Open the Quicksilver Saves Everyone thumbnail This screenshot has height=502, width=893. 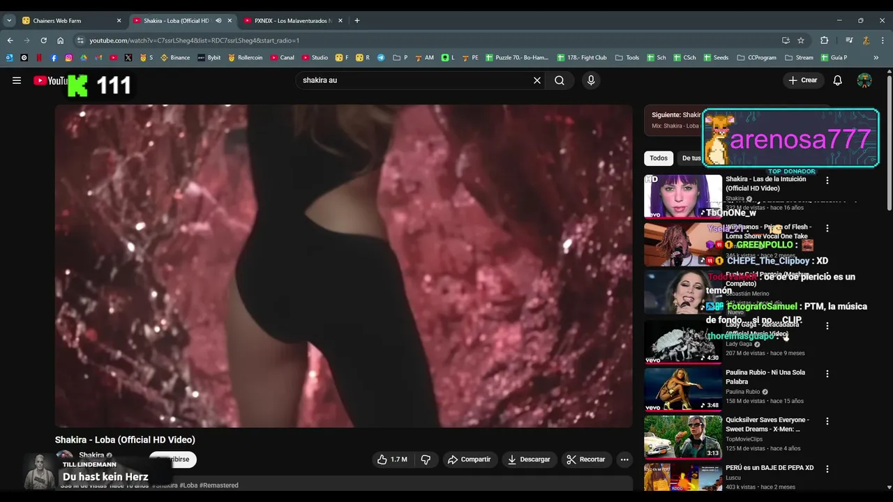point(683,437)
